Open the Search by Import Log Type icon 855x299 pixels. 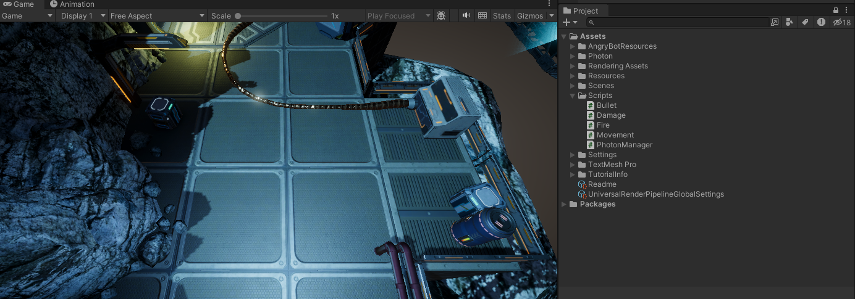point(821,22)
